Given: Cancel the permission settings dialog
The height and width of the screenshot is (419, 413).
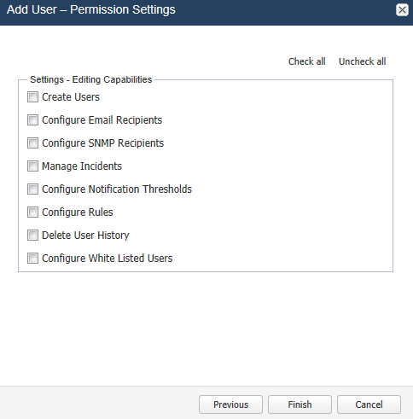Looking at the screenshot, I should click(369, 404).
